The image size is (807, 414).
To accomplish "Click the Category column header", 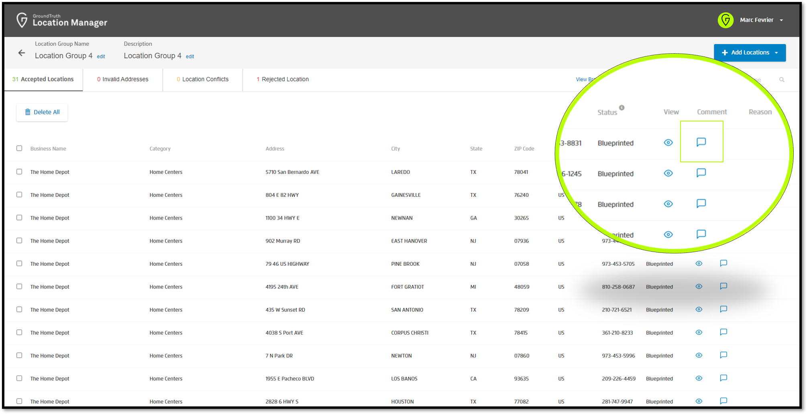I will [x=160, y=149].
